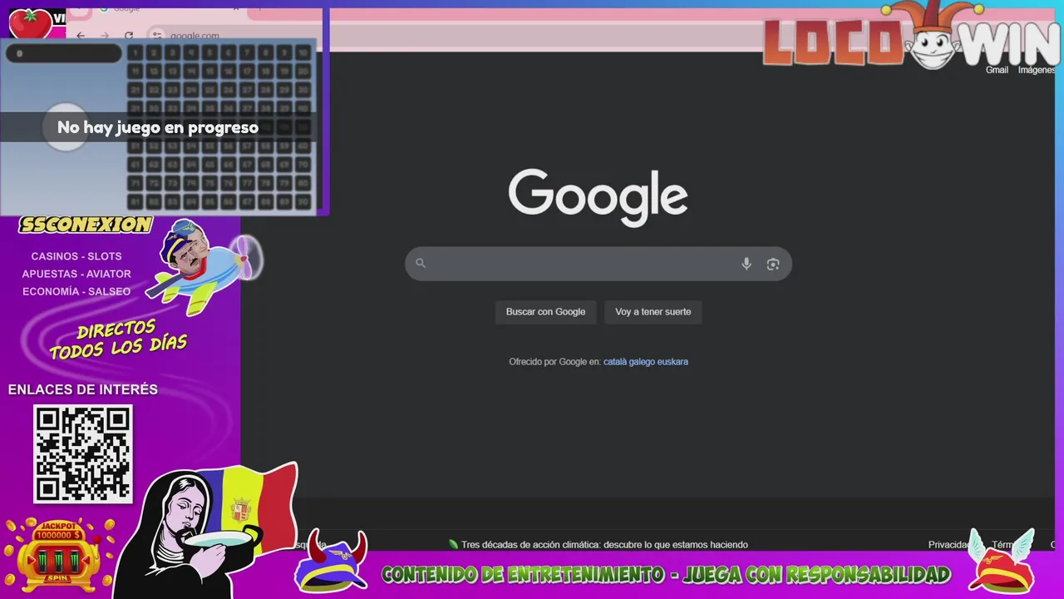Reload the page with refresh icon

click(129, 36)
